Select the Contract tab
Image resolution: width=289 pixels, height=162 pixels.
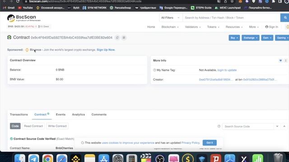42,114
